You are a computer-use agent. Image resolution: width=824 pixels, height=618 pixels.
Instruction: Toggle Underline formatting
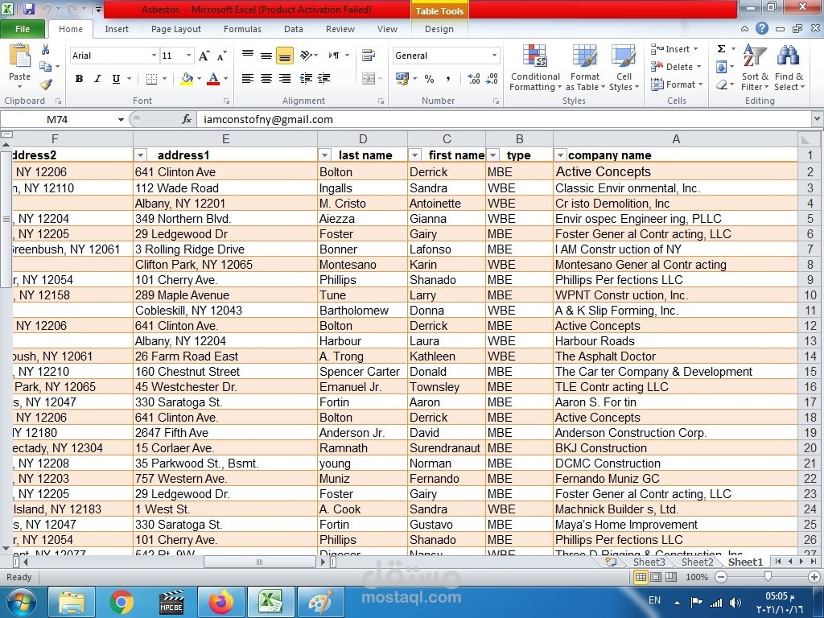point(116,79)
